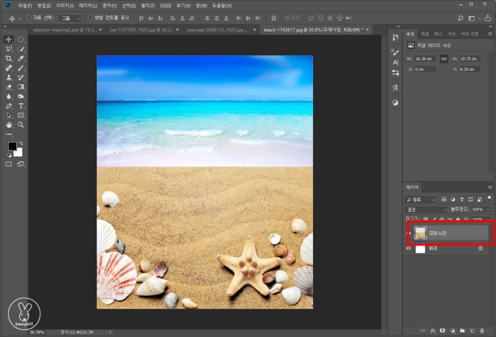The width and height of the screenshot is (496, 337).
Task: Delete layer using the trash icon
Action: 482,331
